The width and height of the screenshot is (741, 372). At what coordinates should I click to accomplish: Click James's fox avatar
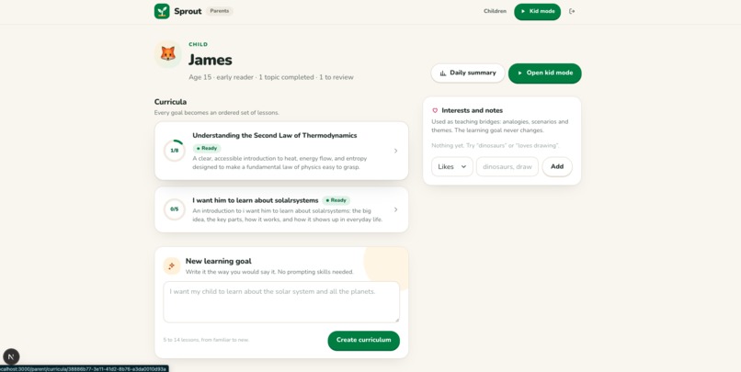pyautogui.click(x=167, y=54)
